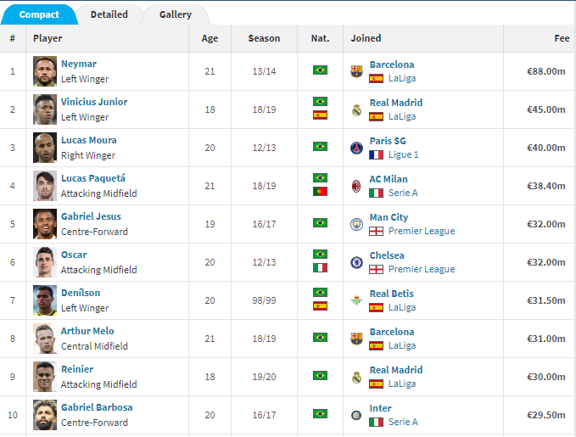Click the Inter club crest
This screenshot has width=576, height=437.
(356, 415)
